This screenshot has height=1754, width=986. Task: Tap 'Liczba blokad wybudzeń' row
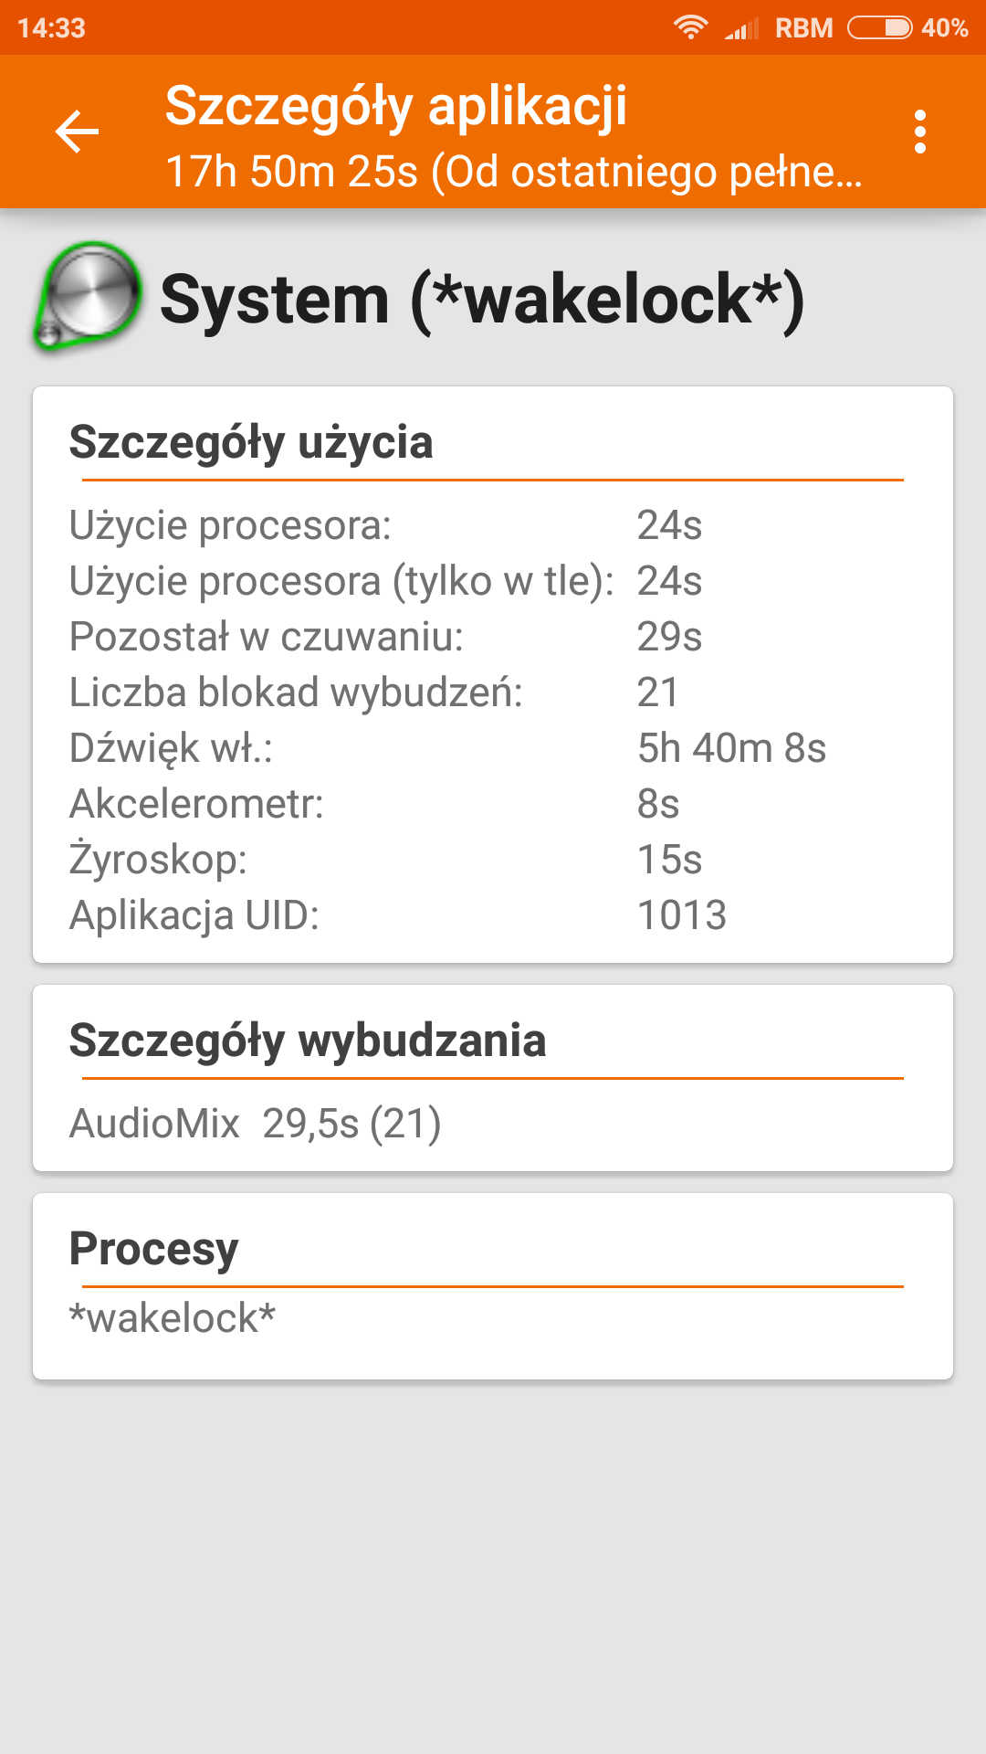[x=374, y=692]
